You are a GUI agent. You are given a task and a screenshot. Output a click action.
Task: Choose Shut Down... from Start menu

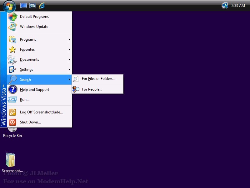point(40,122)
